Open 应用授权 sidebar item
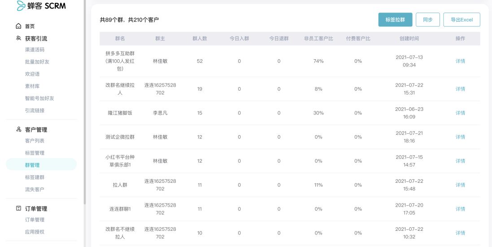This screenshot has height=247, width=492. (x=35, y=232)
